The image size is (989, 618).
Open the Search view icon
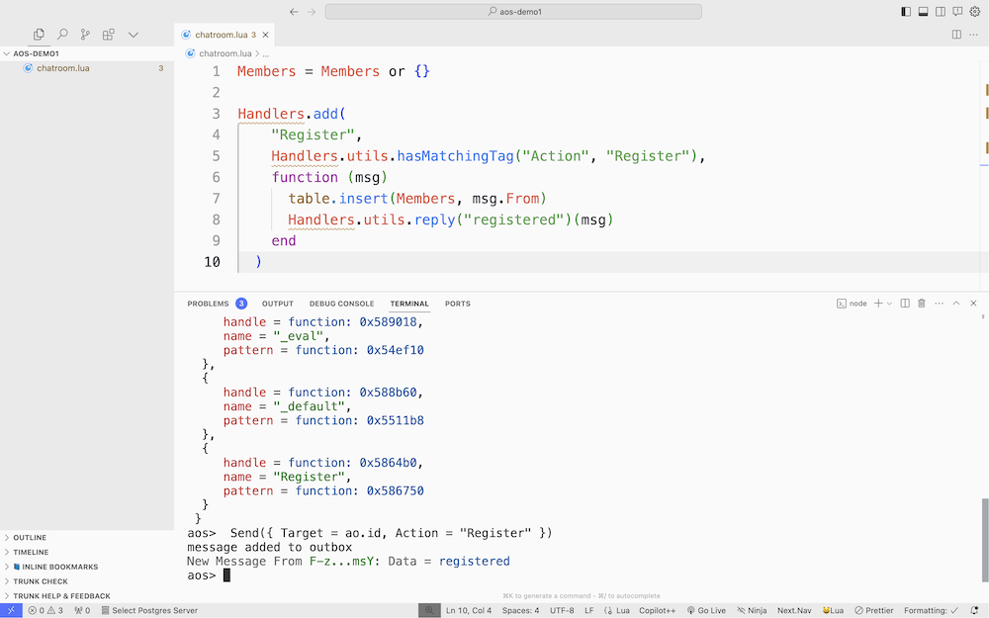[62, 35]
